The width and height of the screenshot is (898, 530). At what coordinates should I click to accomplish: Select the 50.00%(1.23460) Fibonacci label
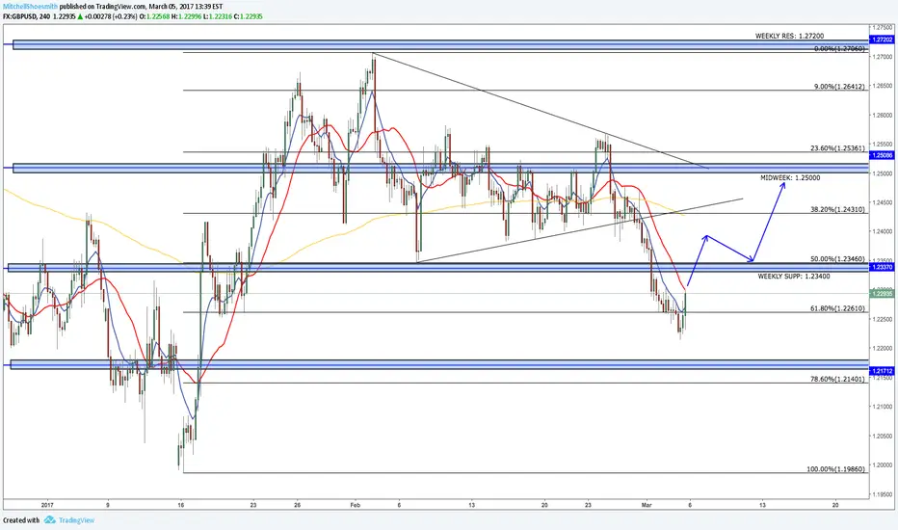838,259
